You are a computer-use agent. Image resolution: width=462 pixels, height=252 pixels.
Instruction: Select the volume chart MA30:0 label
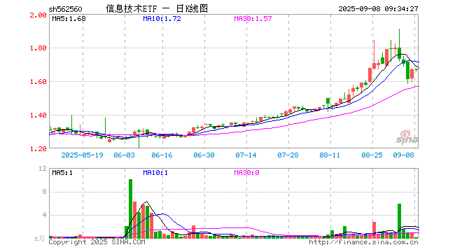(x=247, y=173)
